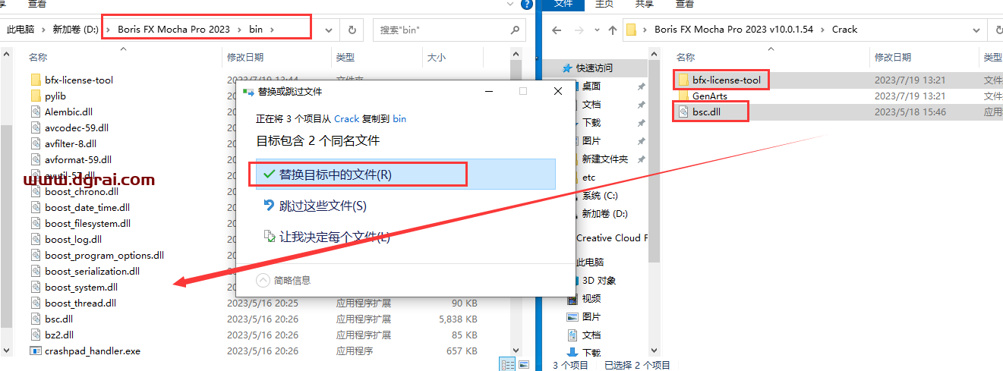
Task: Open 视频 in Crack sidebar
Action: [x=591, y=298]
